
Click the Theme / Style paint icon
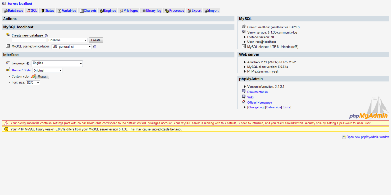(x=8, y=70)
